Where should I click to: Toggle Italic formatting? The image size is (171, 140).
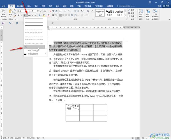pyautogui.click(x=22, y=15)
